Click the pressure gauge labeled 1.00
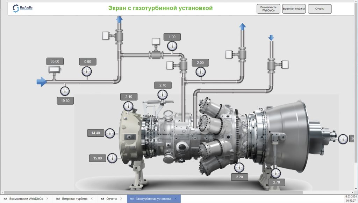The width and height of the screenshot is (358, 203). point(172,46)
